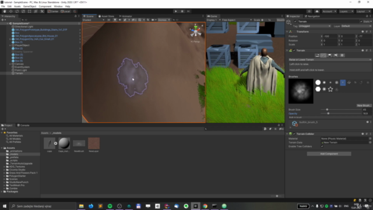Open the File menu
Image resolution: width=373 pixels, height=210 pixels.
[x=3, y=6]
